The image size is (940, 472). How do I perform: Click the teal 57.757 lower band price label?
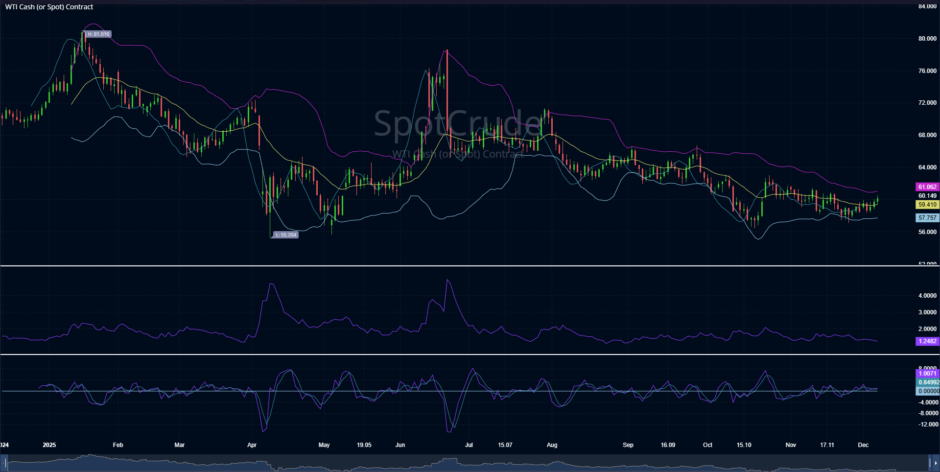[927, 217]
